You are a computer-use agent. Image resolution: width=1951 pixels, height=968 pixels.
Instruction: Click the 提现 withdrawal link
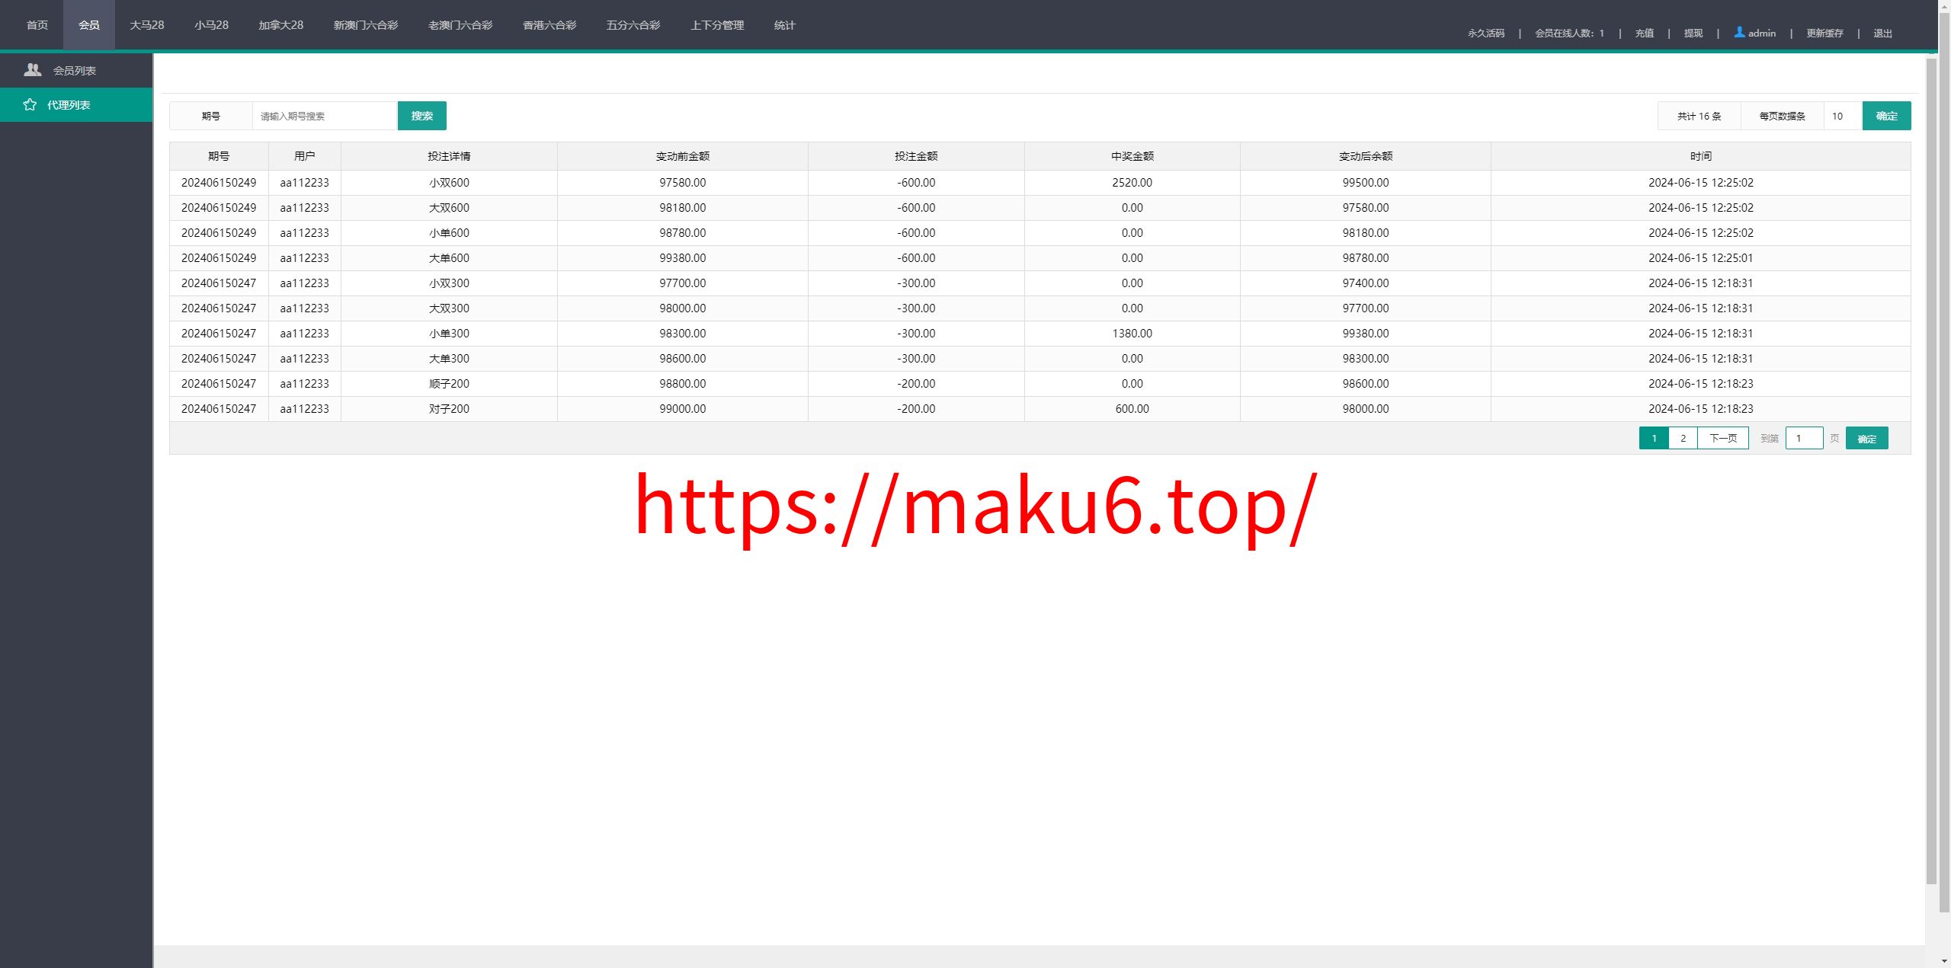pos(1693,33)
